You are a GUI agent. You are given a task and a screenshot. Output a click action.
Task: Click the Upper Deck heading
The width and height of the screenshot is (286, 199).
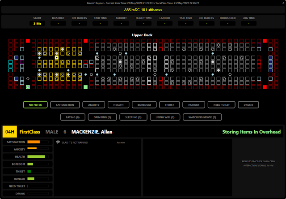coord(142,35)
